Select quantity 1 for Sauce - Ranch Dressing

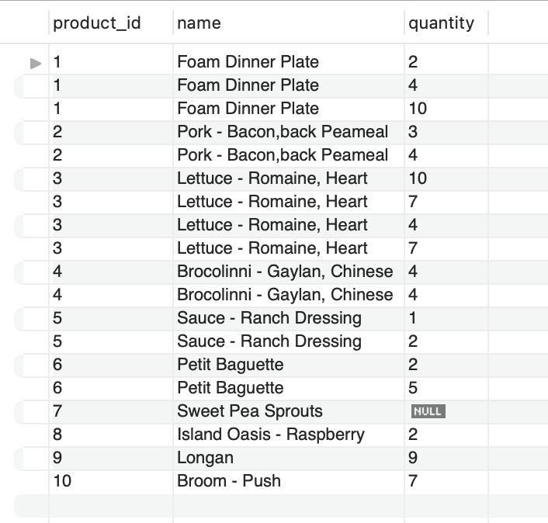pyautogui.click(x=446, y=318)
